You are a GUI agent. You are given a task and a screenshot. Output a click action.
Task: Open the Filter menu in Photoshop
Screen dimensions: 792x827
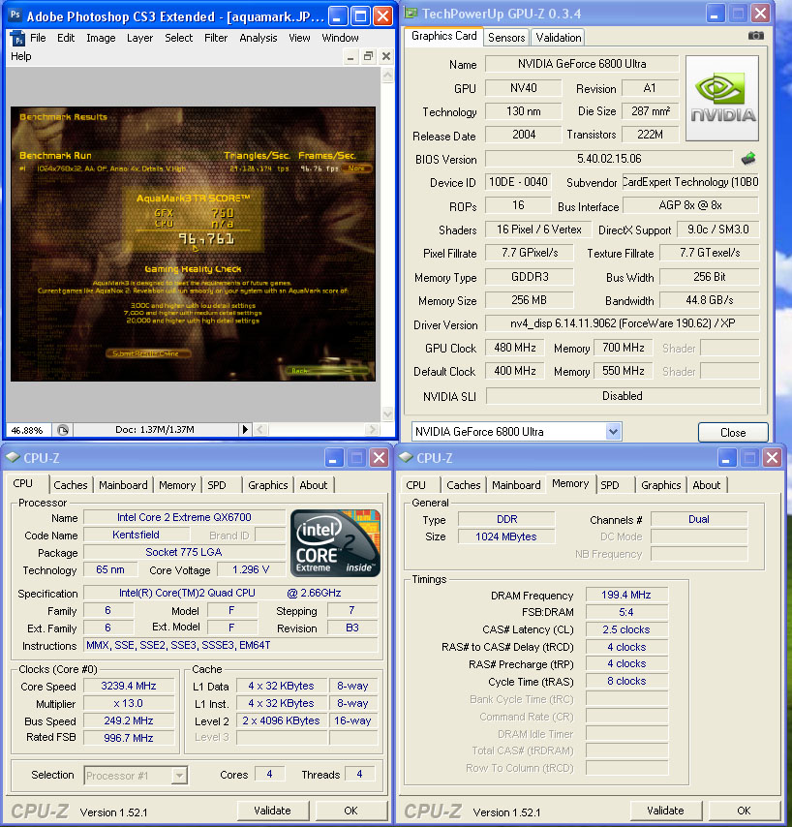click(x=216, y=38)
